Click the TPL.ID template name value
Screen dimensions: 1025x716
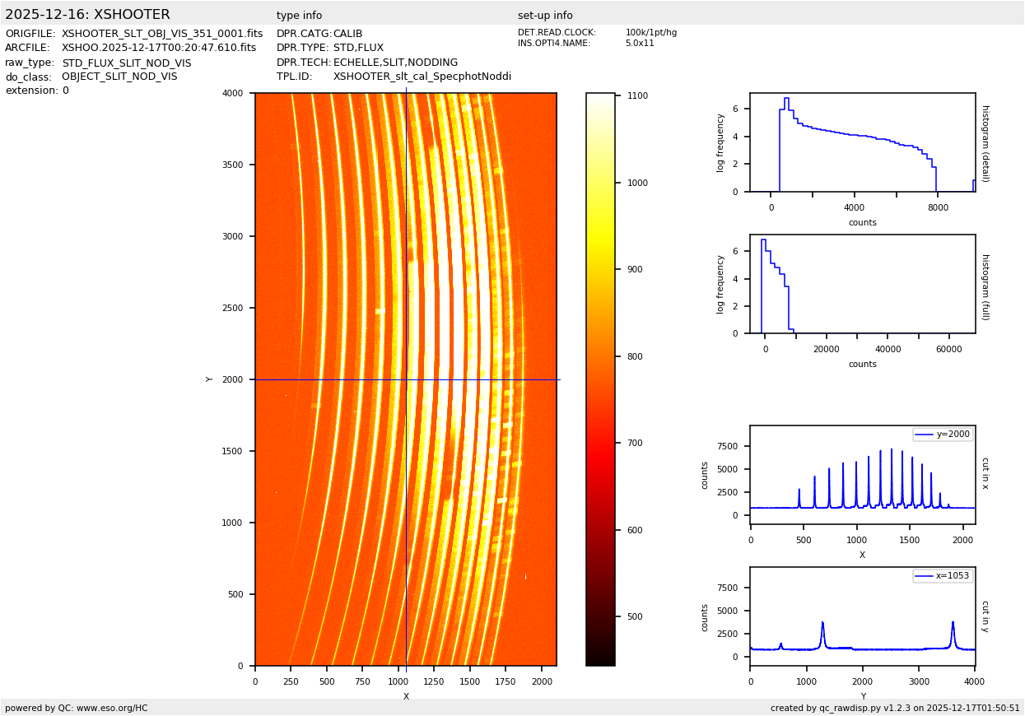click(x=422, y=77)
